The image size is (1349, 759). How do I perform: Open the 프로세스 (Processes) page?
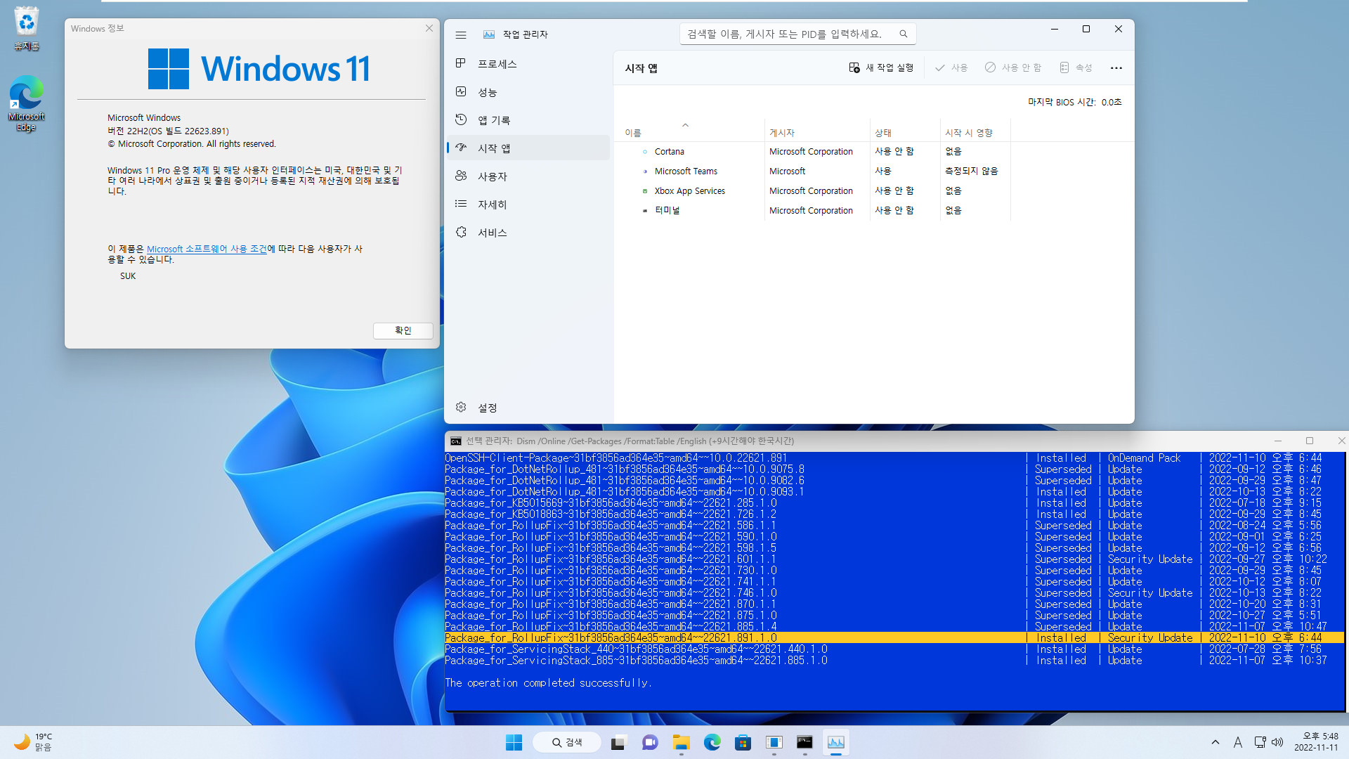click(x=528, y=64)
